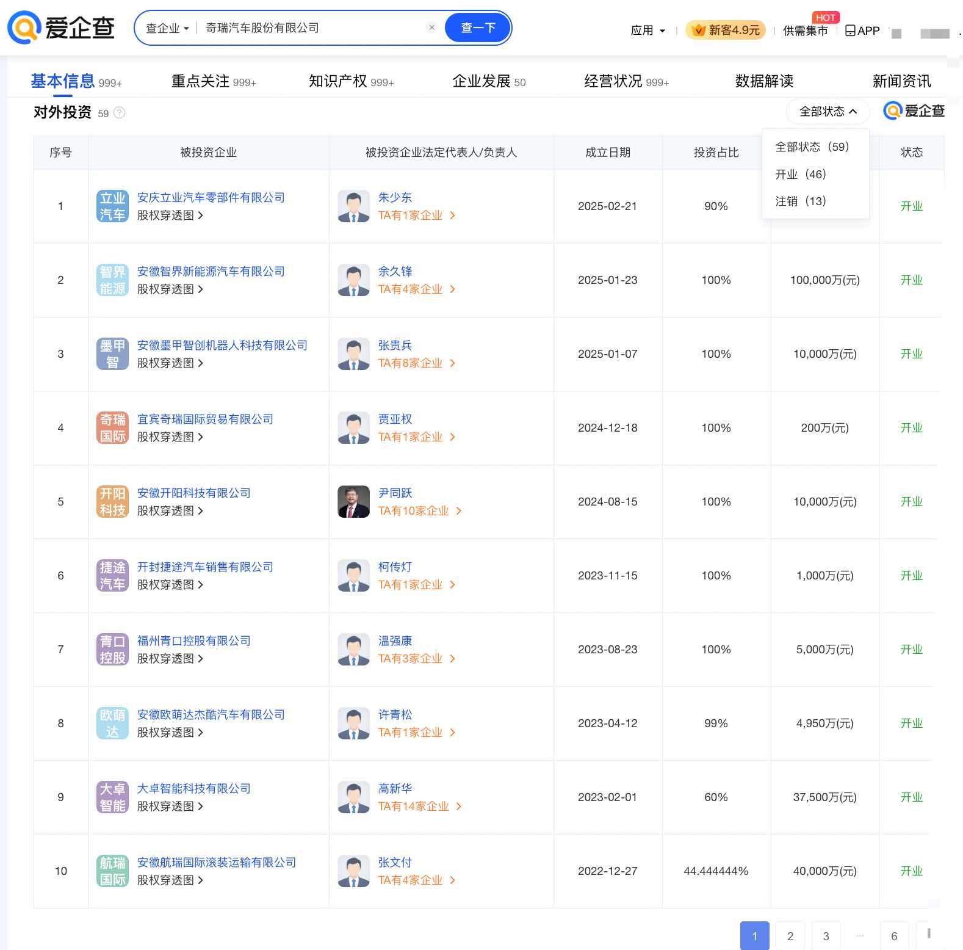Expand the 应用 dropdown menu
Screen dimensions: 963x950
click(x=647, y=31)
